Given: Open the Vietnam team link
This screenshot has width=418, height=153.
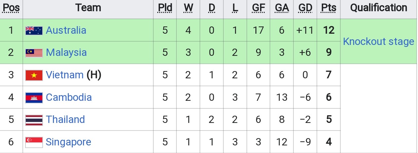Looking at the screenshot, I should click(65, 75).
